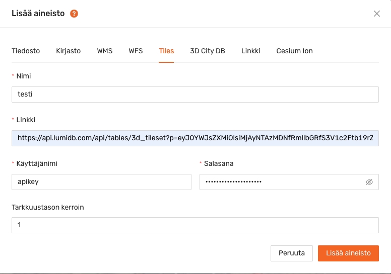Open the Kirjasto tab
This screenshot has width=391, height=274.
point(69,51)
